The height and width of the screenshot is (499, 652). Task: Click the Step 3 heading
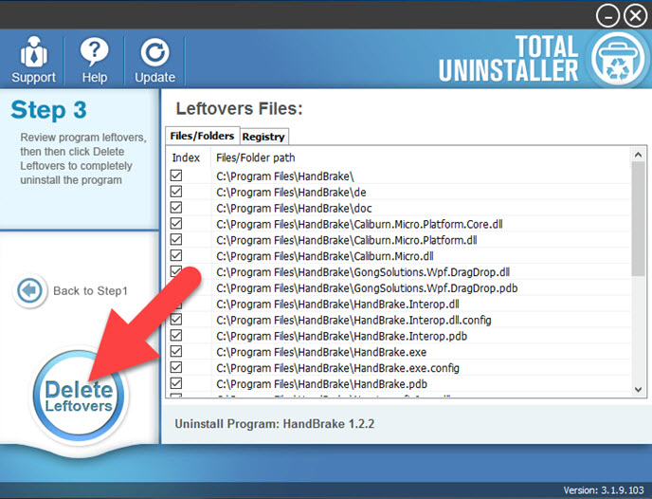click(48, 110)
